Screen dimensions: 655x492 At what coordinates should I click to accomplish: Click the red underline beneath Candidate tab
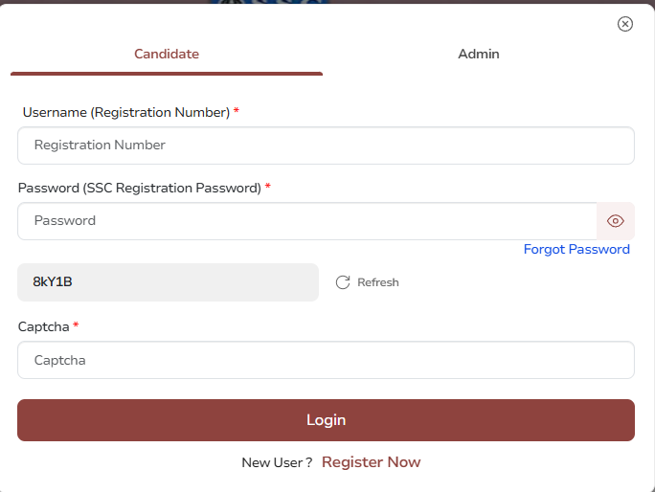pyautogui.click(x=167, y=74)
